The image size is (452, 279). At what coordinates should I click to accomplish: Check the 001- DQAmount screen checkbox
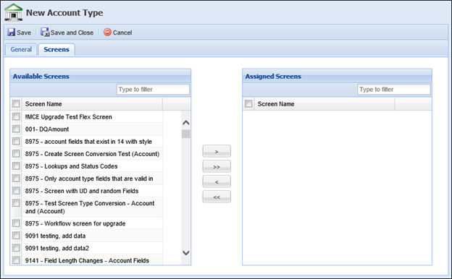16,129
